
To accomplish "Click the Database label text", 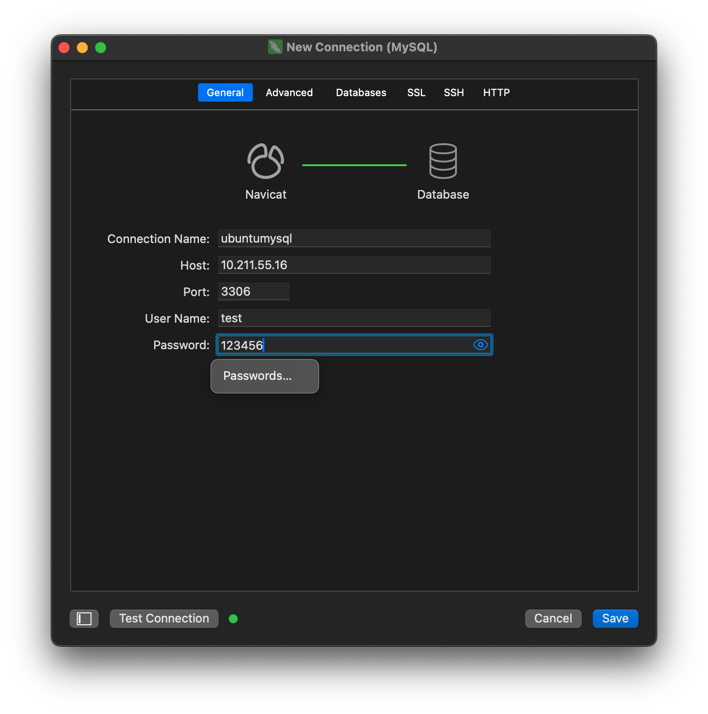I will tap(443, 195).
